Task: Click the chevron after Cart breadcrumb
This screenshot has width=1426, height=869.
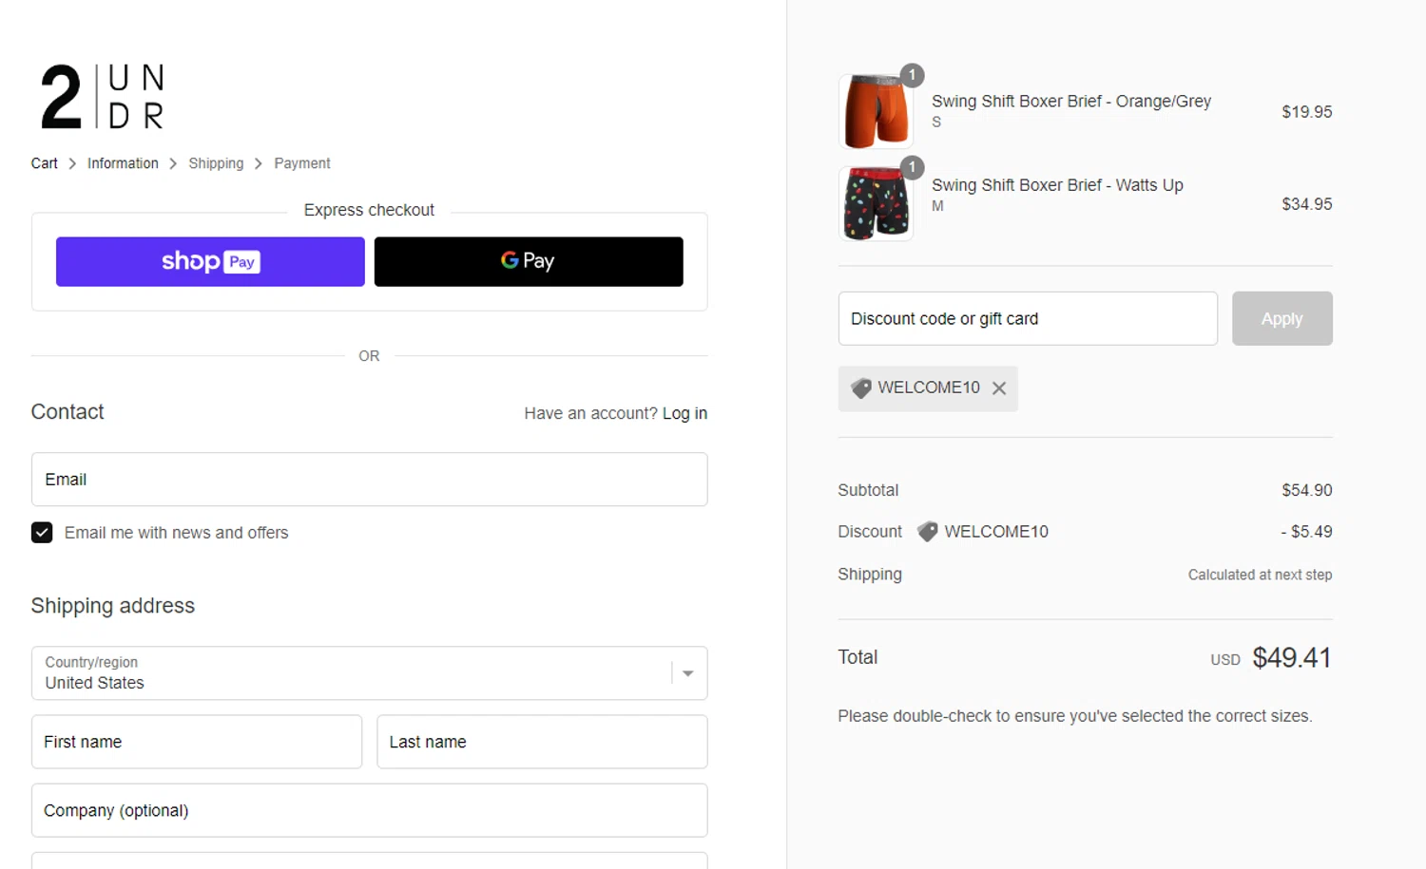Action: click(72, 163)
